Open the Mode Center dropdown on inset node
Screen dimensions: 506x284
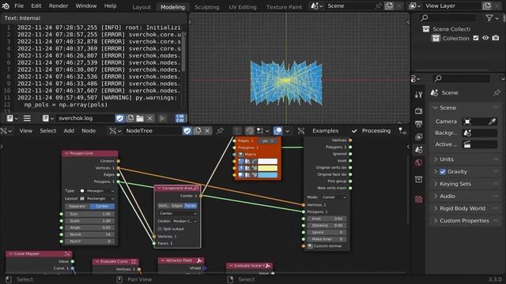point(334,197)
